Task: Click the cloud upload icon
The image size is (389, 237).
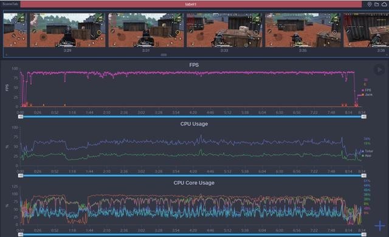Action: click(384, 4)
